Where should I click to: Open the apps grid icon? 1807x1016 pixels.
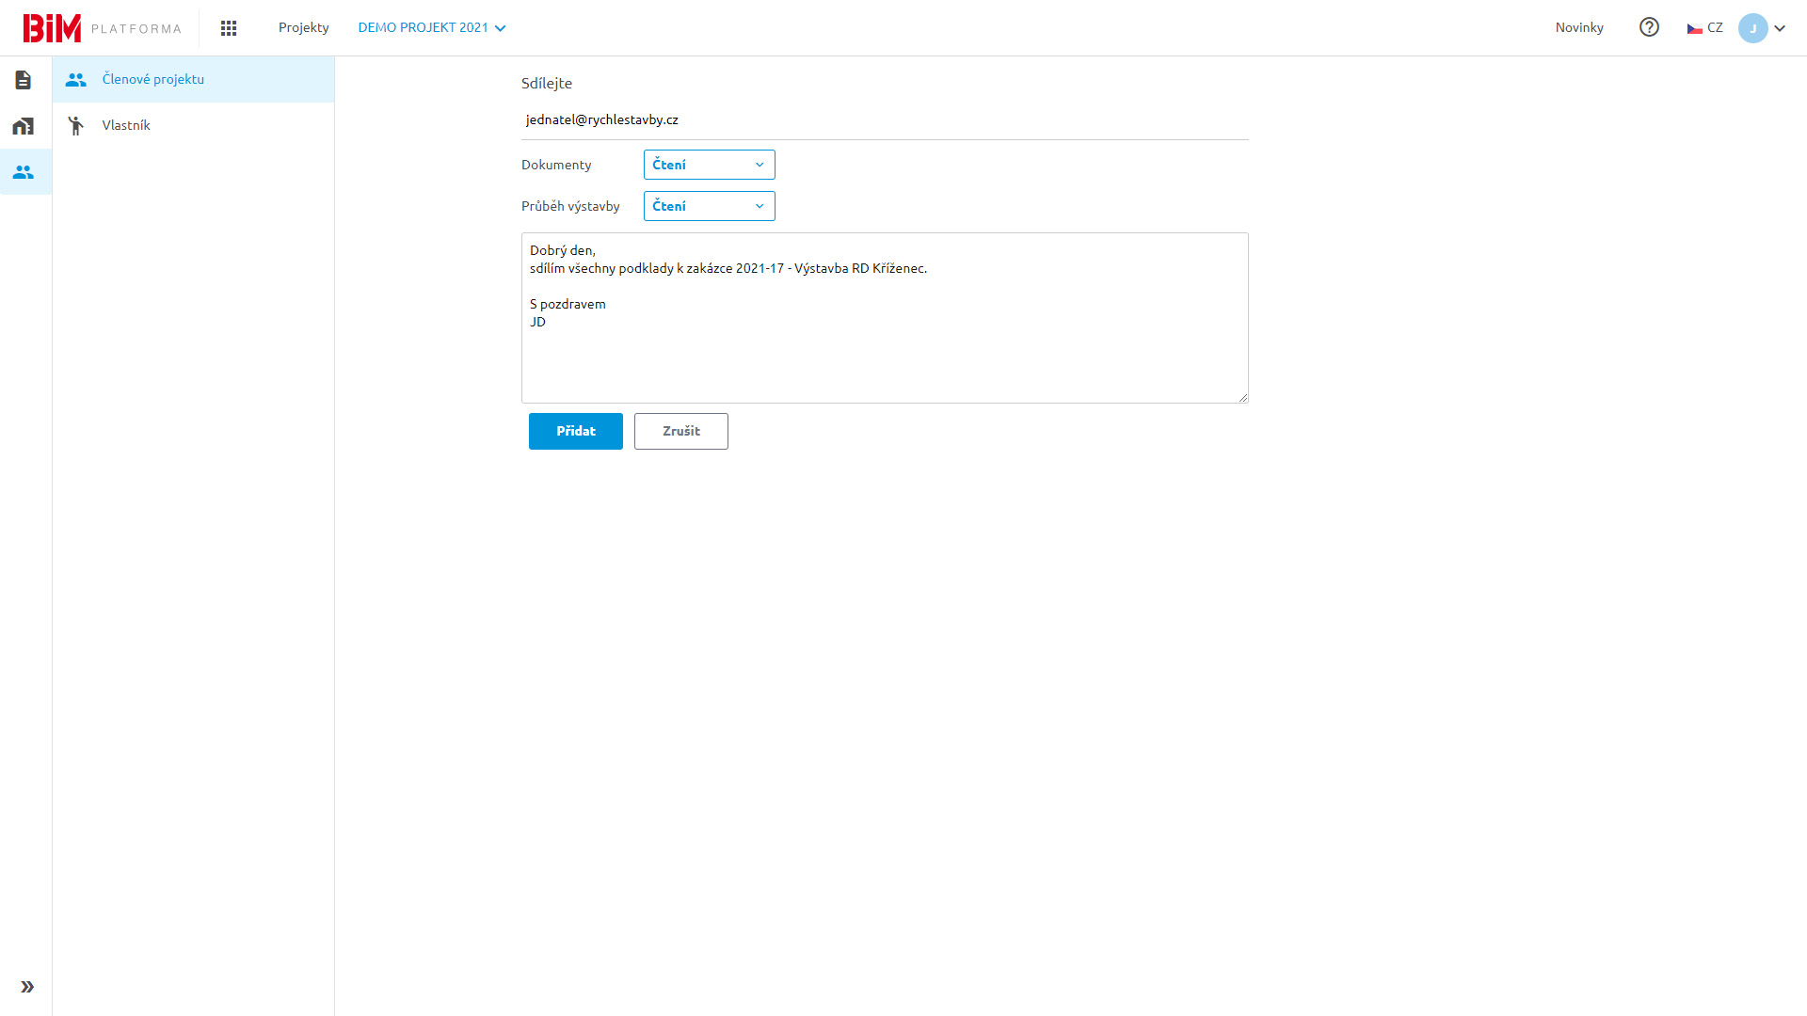pyautogui.click(x=229, y=28)
